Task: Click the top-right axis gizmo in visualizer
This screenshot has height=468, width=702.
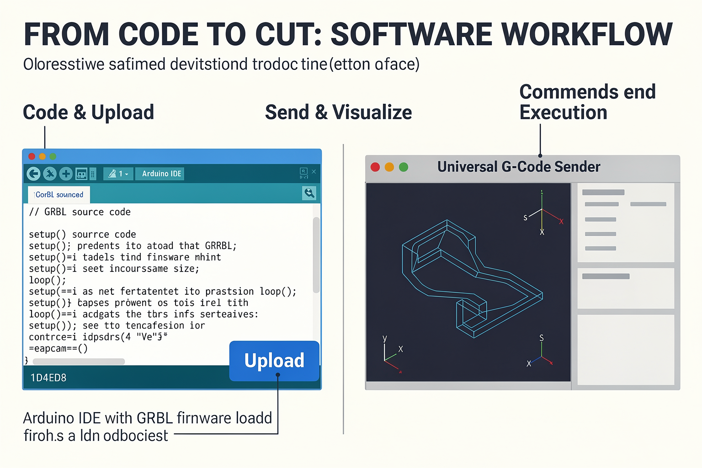Action: pos(544,213)
